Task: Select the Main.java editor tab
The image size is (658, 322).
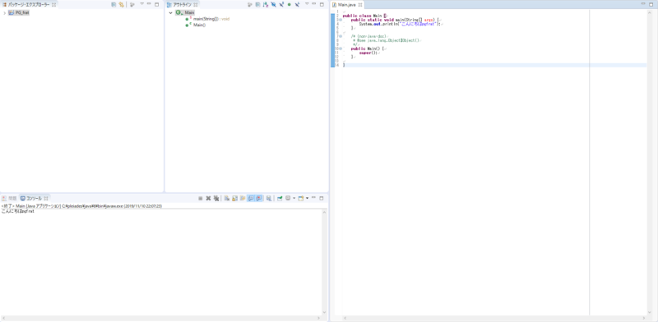Action: 346,5
